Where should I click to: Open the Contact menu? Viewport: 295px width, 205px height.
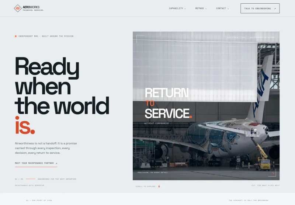(x=222, y=8)
